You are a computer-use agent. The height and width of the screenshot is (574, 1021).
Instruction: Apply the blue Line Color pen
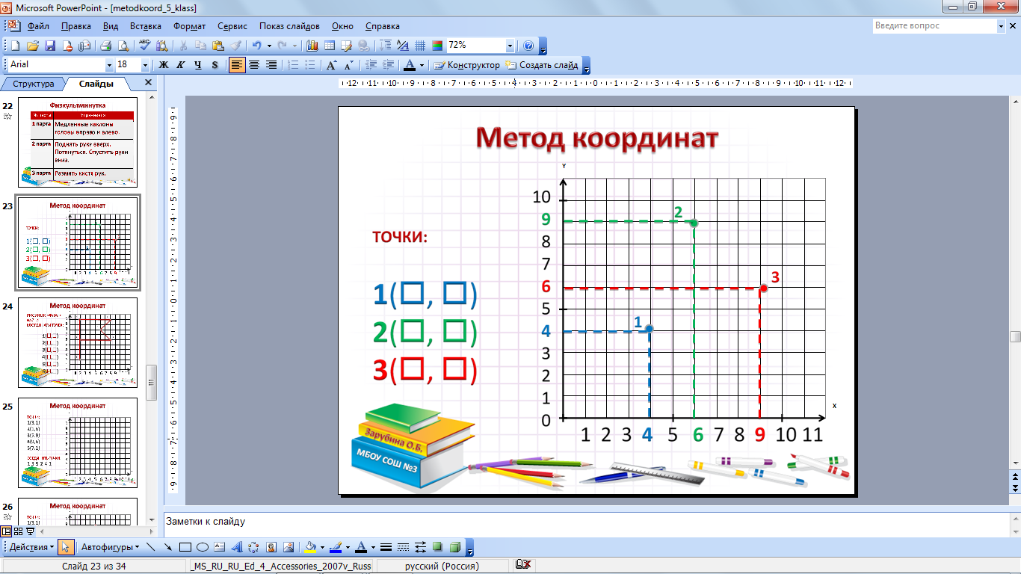click(336, 546)
